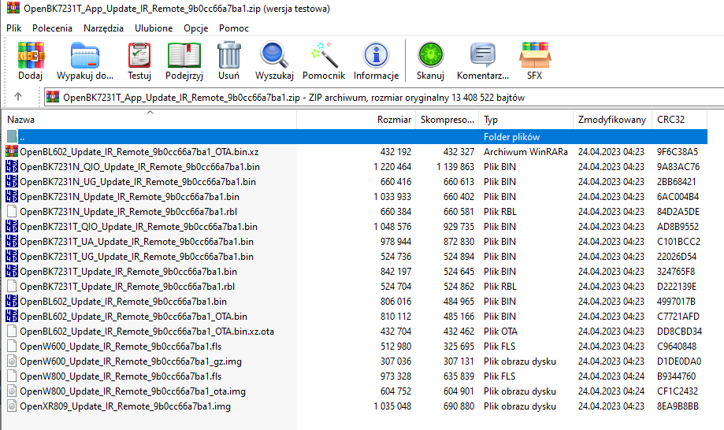Select OpenBK7231T_UG_Update_IR_Remote_9b0cc66a7ba1.bin file name
Viewport: 724px width, 430px height.
tap(136, 257)
